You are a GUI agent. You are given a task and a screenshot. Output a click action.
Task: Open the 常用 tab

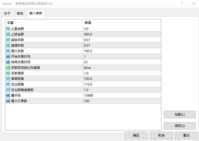pyautogui.click(x=20, y=13)
